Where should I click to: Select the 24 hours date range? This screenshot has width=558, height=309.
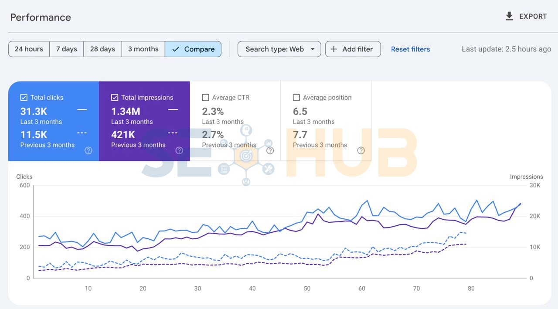coord(29,49)
